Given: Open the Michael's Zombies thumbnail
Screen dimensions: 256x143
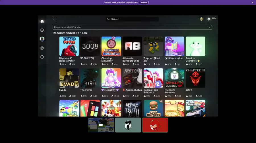Looking at the screenshot, I should pyautogui.click(x=174, y=78).
